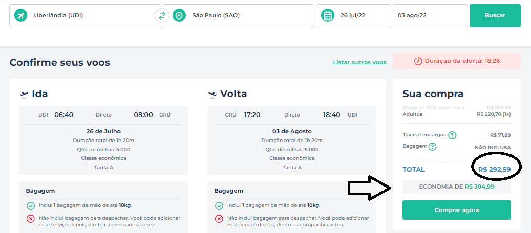Edit the Uberlândia (UDI) origin field
Screen dimensions: 531x233
coord(85,15)
